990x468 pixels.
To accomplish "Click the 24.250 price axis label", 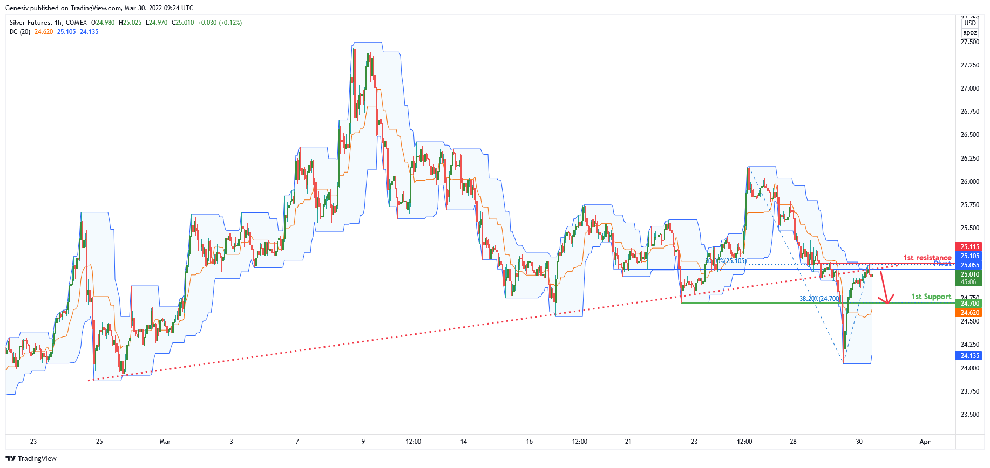I will coord(969,345).
